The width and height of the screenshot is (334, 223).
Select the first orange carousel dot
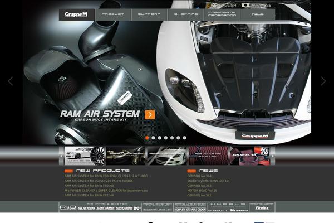147,138
